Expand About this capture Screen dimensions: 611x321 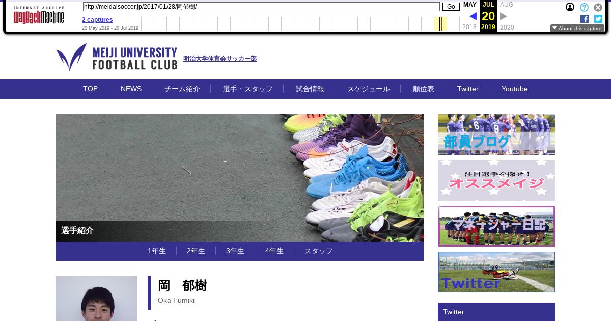[x=577, y=29]
